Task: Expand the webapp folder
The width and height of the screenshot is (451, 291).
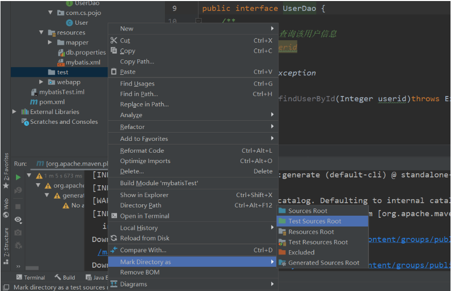Action: pyautogui.click(x=41, y=82)
